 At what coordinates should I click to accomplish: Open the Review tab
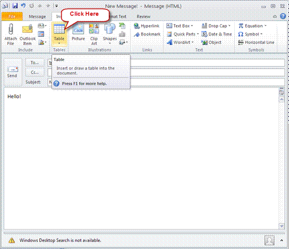pyautogui.click(x=143, y=16)
